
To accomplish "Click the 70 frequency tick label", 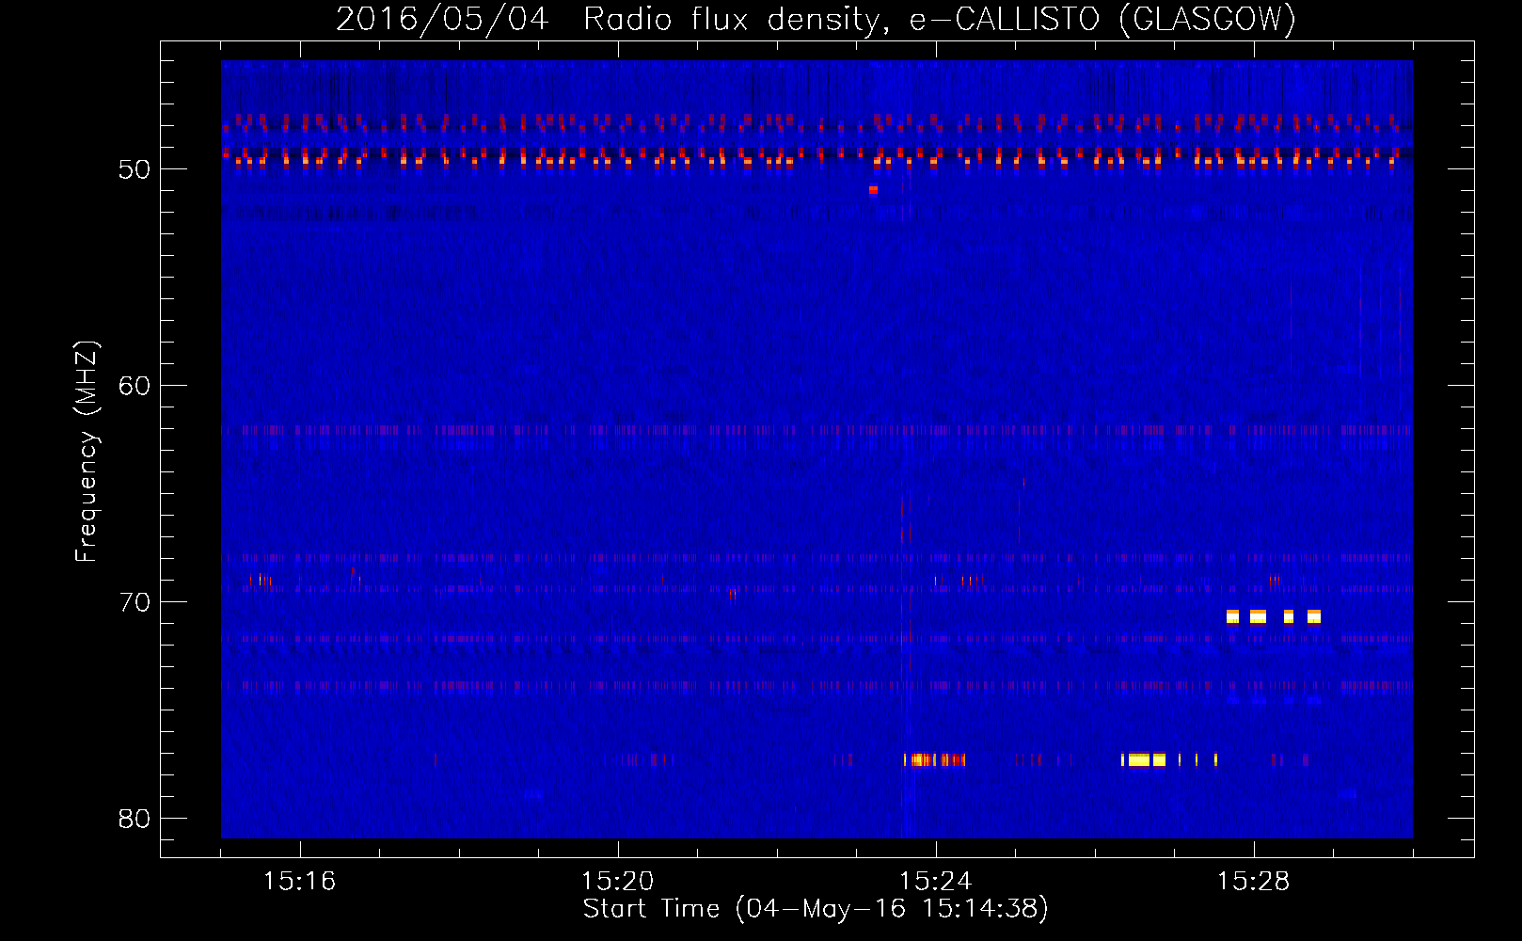I will click(135, 602).
